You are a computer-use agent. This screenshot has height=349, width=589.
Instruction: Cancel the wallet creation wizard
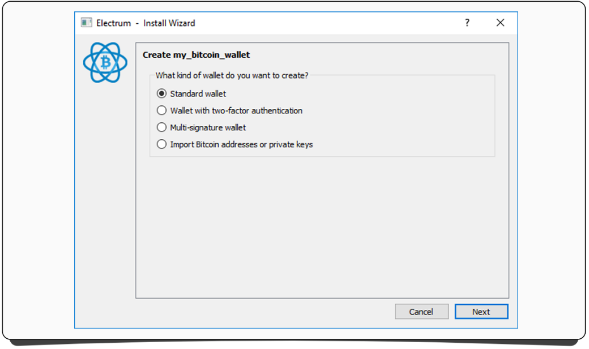pos(421,312)
